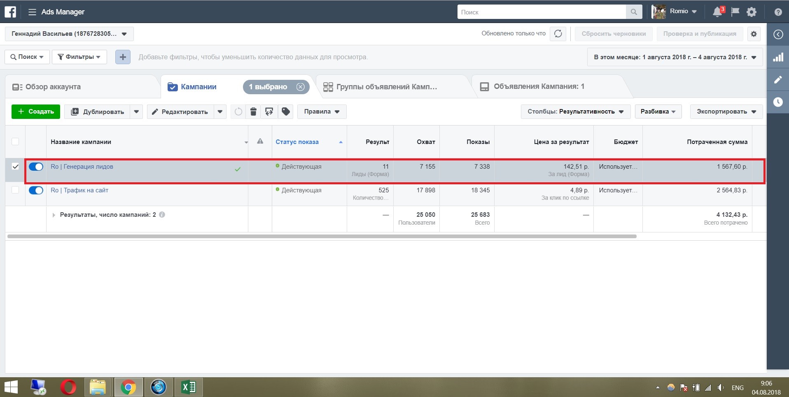The image size is (789, 397).
Task: Open Opera browser from the taskbar
Action: (x=68, y=387)
